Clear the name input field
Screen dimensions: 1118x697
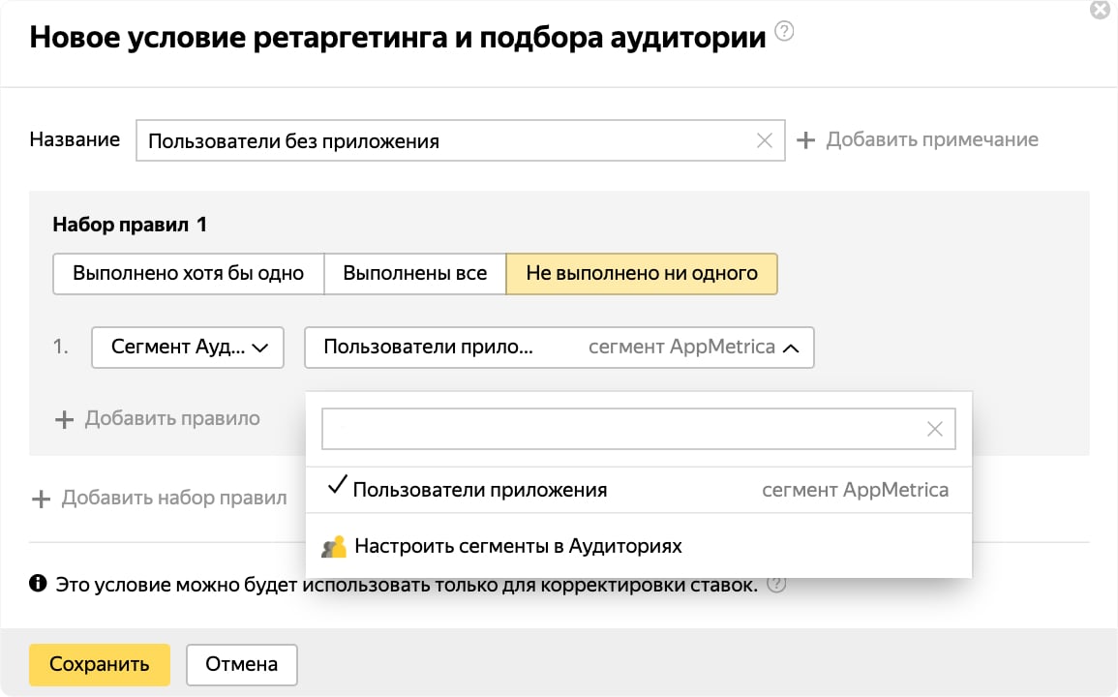pos(764,139)
